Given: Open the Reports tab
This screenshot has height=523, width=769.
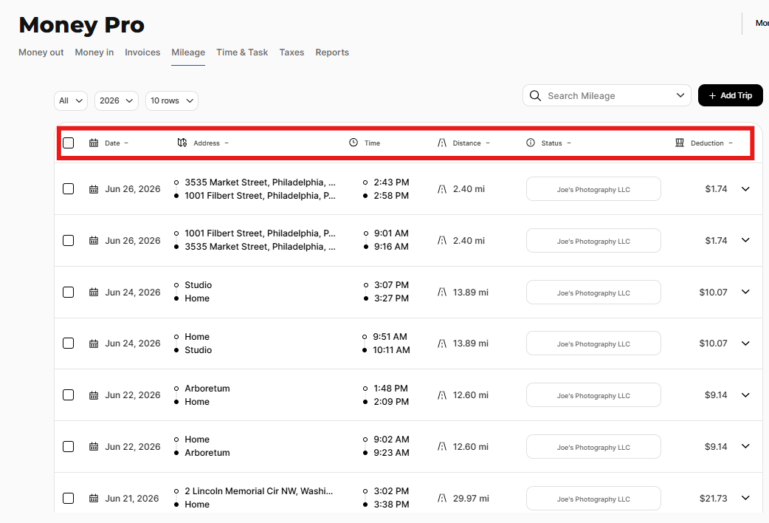Looking at the screenshot, I should click(332, 52).
